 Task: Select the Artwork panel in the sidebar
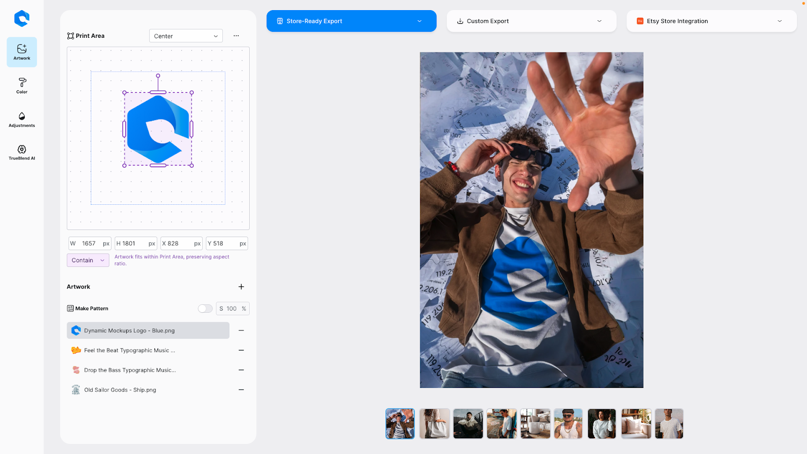(x=21, y=51)
